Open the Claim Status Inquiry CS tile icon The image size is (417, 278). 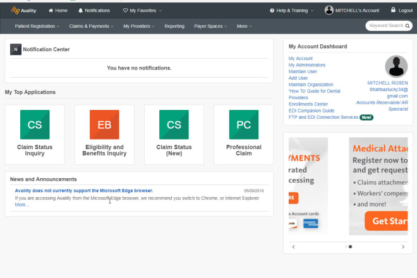click(x=35, y=124)
